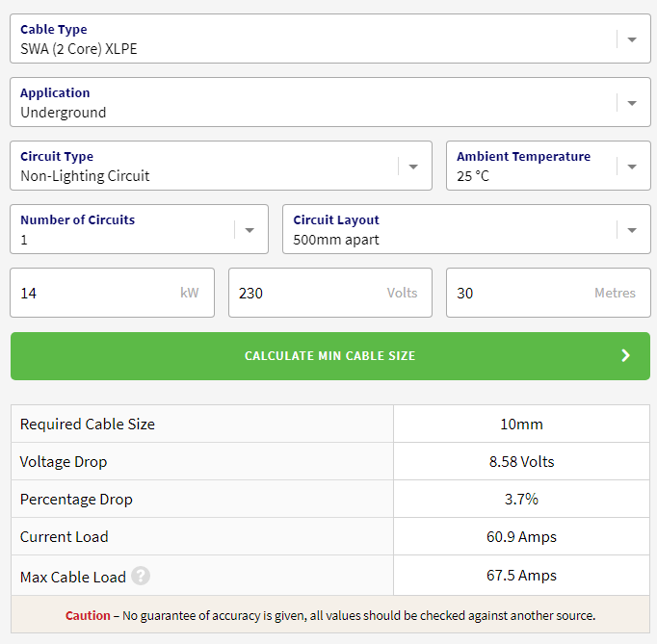Viewport: 657px width, 644px height.
Task: Click the Circuit Type dropdown arrow
Action: point(413,167)
